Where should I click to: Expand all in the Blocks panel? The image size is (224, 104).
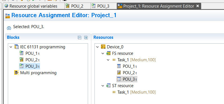[86, 38]
